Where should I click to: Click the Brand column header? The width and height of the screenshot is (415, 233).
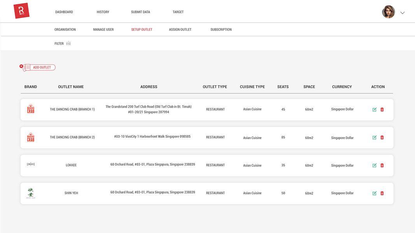coord(31,87)
